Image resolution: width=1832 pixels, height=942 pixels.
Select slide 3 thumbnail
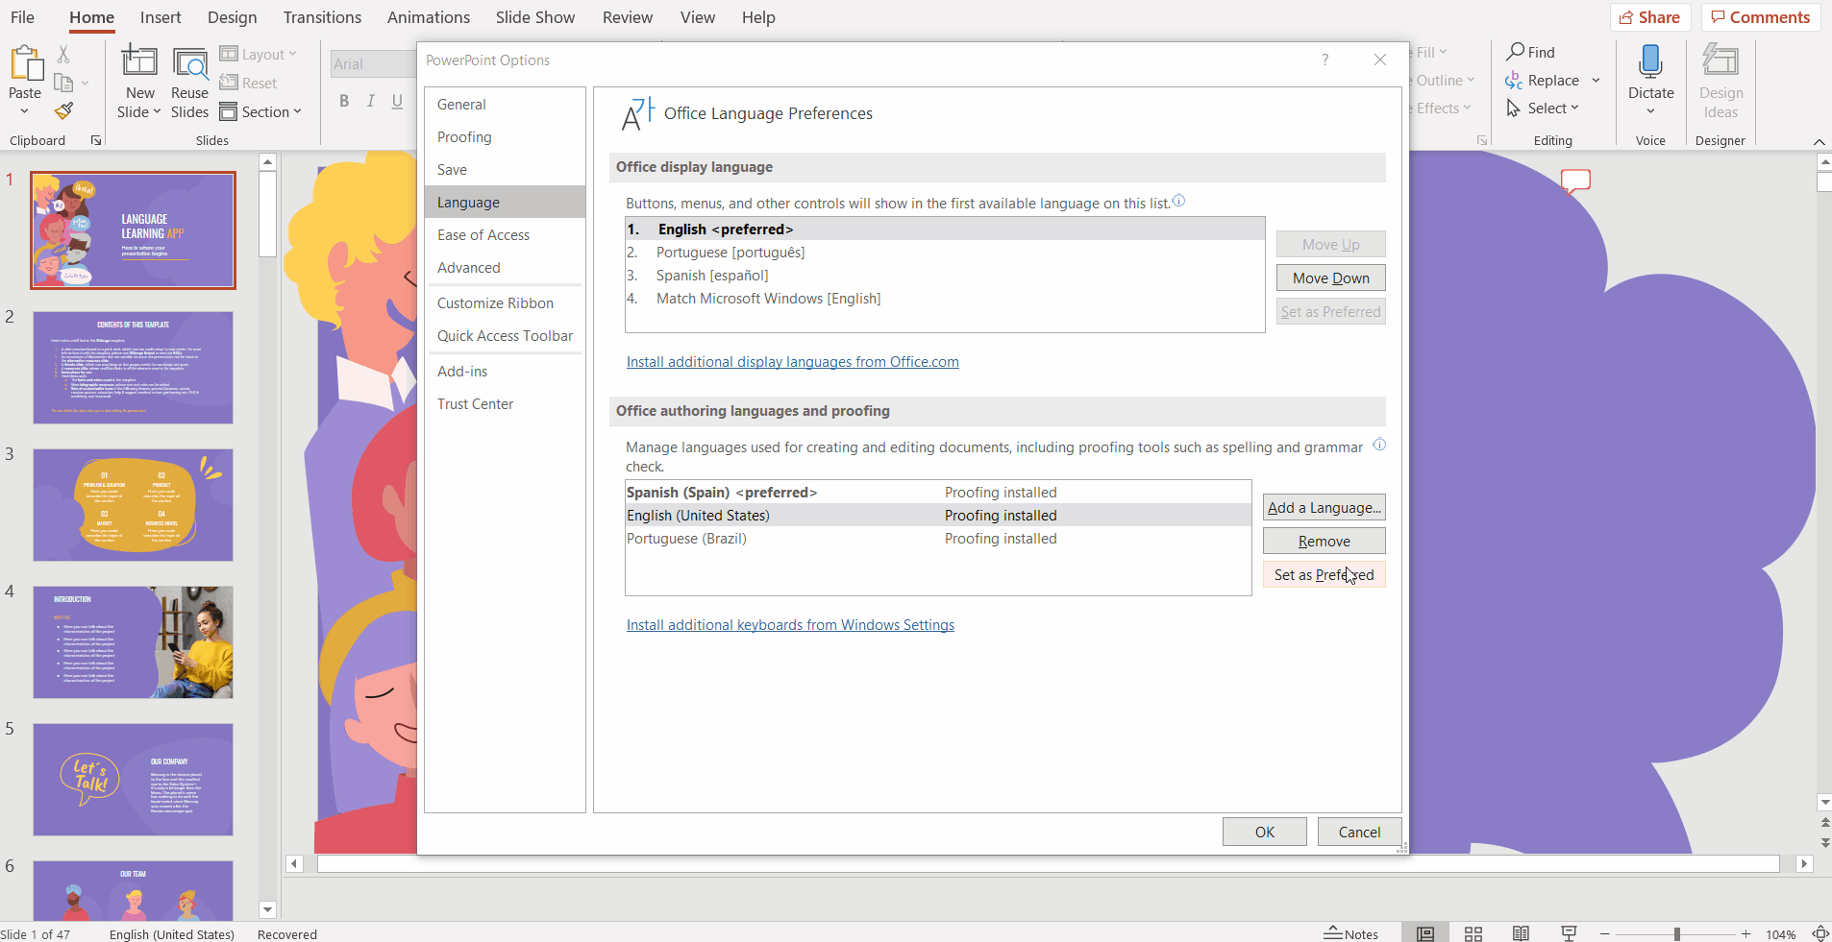pyautogui.click(x=133, y=505)
